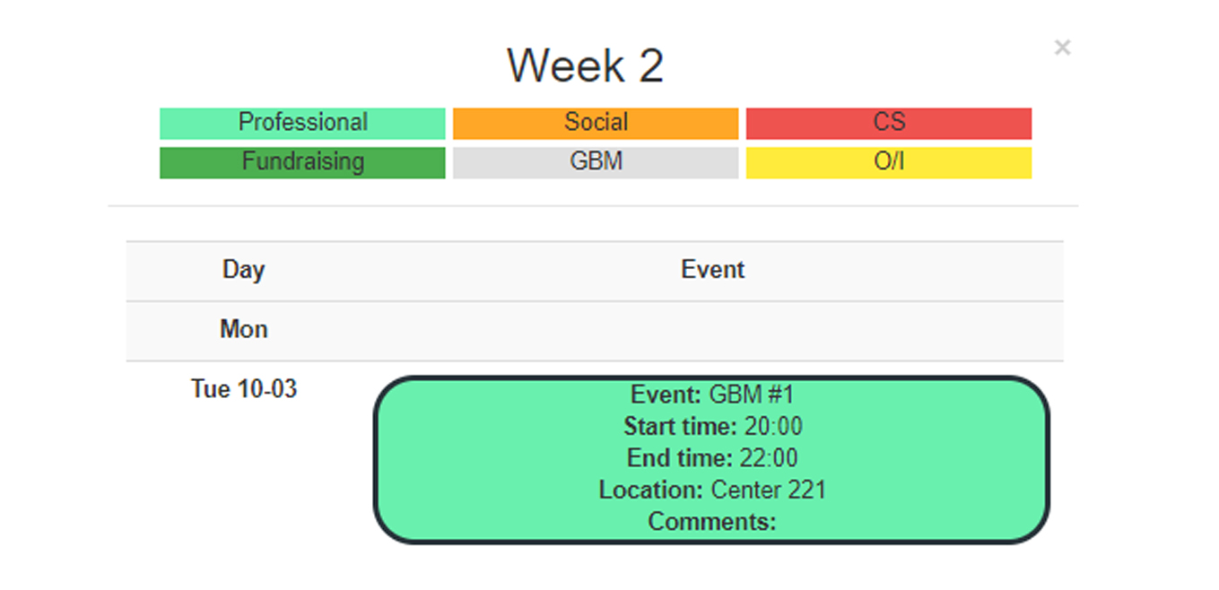Open the GBM #1 event card
The width and height of the screenshot is (1219, 590).
711,459
